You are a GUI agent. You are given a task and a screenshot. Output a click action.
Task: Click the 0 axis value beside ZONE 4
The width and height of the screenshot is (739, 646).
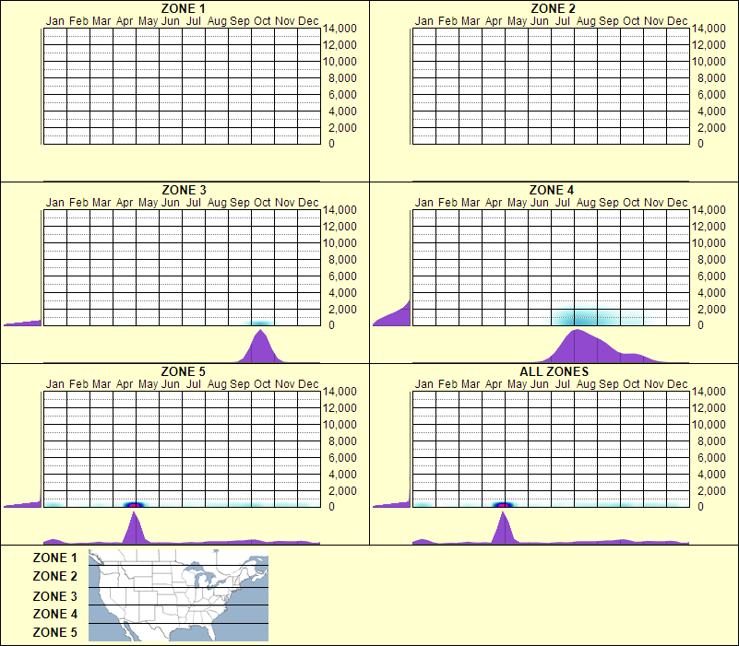pos(700,324)
